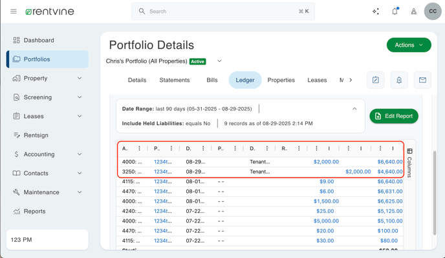445x258 pixels.
Task: Open the hamburger navigation menu
Action: [13, 12]
